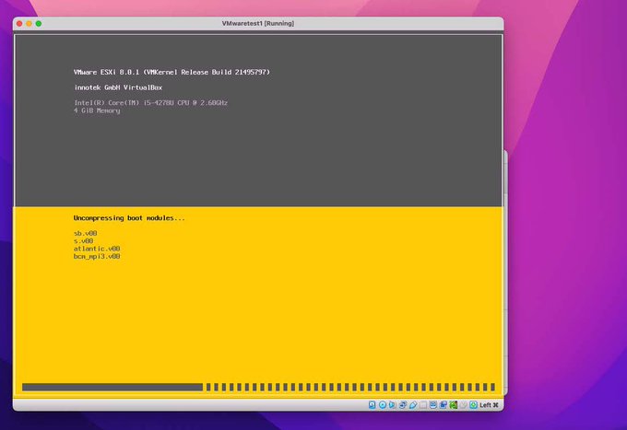
Task: Open the optical drive indicator menu
Action: click(x=383, y=405)
